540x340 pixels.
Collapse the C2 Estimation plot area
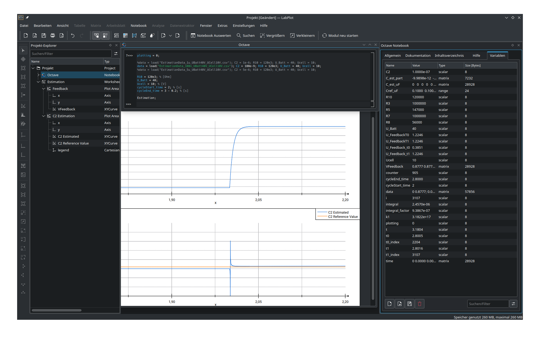[44, 116]
